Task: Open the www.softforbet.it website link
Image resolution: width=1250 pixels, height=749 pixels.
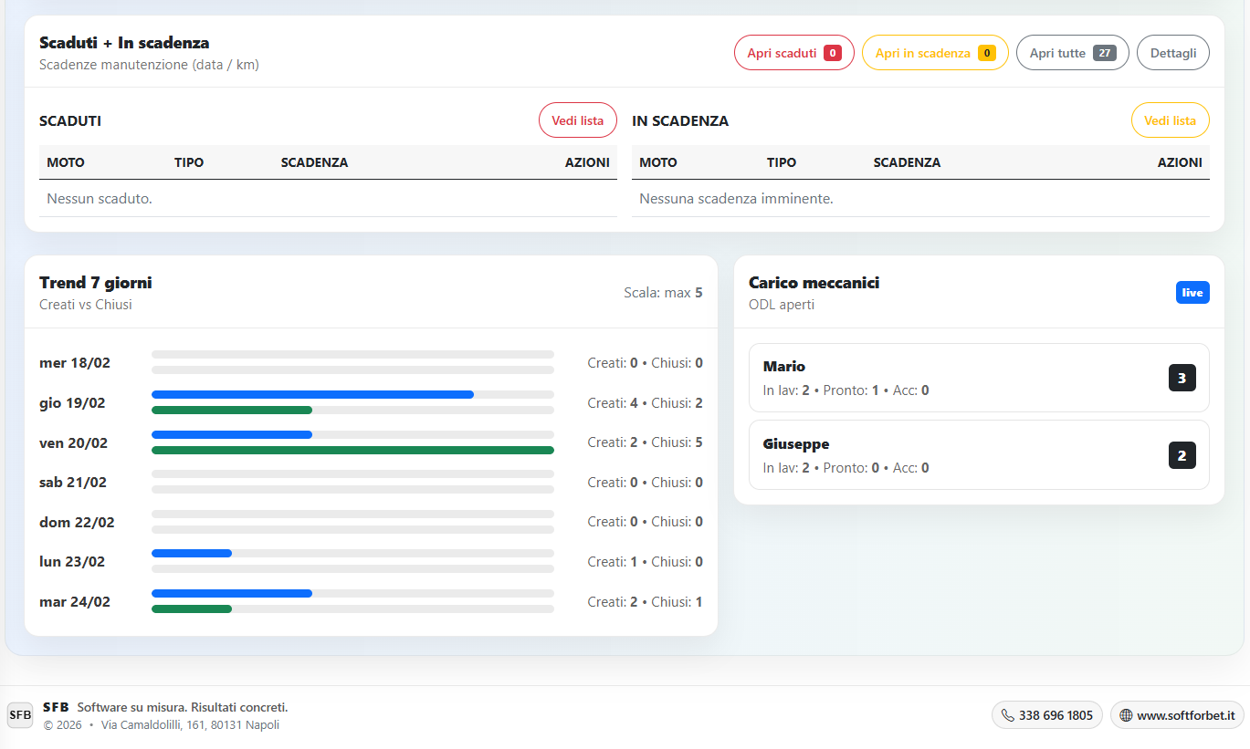Action: (1185, 715)
